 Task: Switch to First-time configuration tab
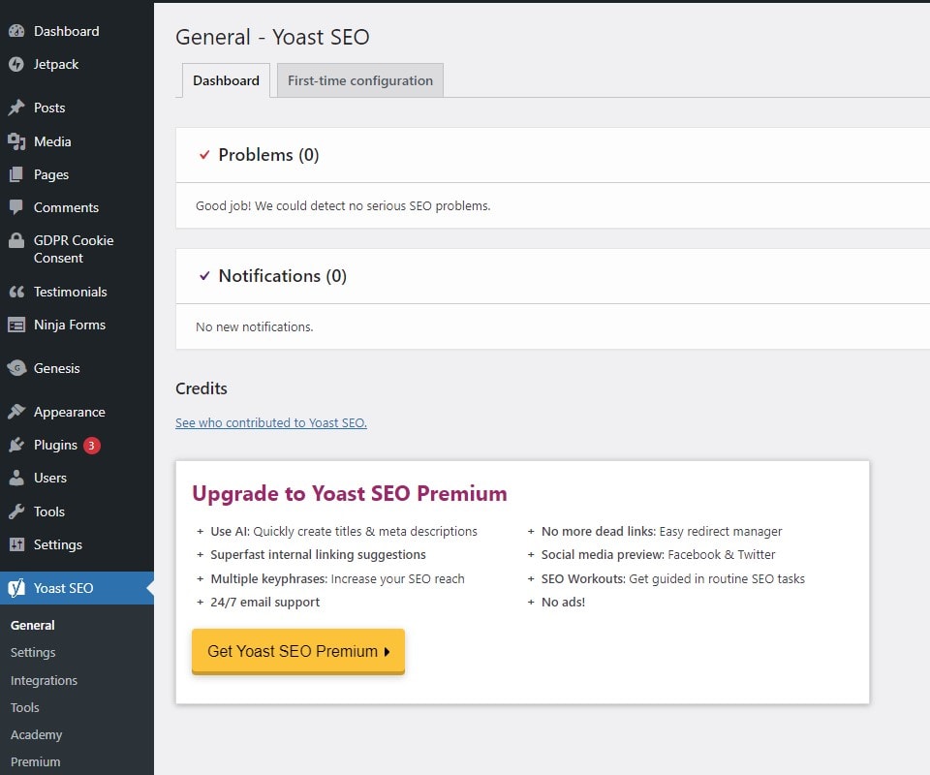(360, 80)
